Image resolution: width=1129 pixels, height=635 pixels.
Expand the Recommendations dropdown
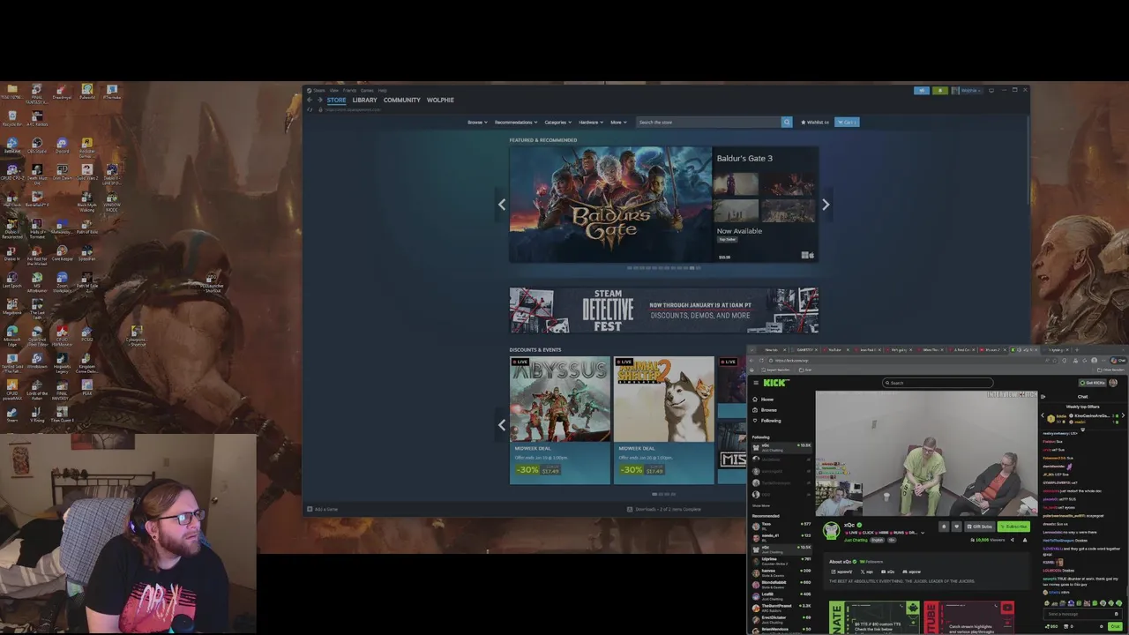coord(516,122)
